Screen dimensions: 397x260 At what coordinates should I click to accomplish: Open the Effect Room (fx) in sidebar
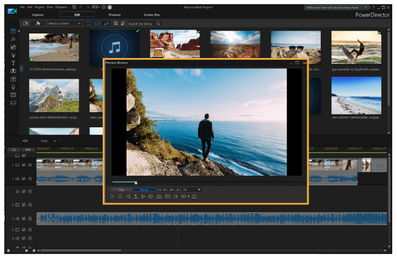pos(13,38)
